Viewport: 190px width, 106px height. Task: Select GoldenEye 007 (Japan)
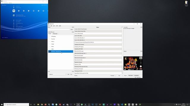tap(98, 47)
